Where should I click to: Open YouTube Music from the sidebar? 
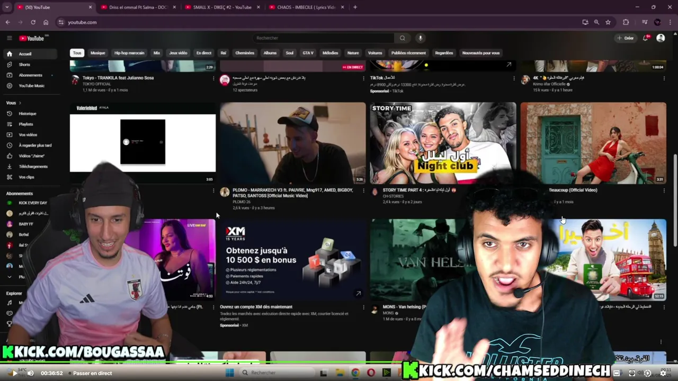click(31, 86)
